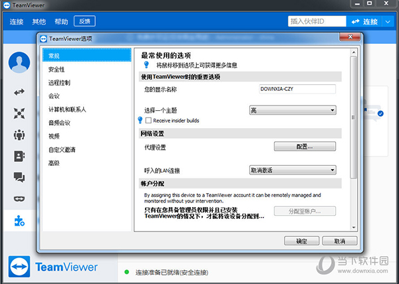Click the user profile avatar icon

(19, 62)
